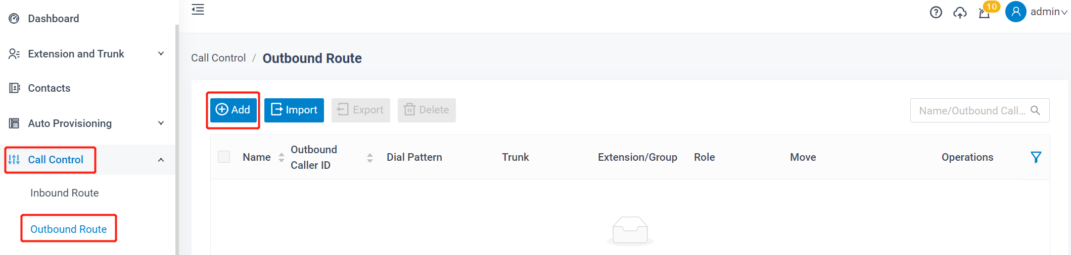Open the admin account dropdown
This screenshot has height=255, width=1071.
[x=1049, y=12]
